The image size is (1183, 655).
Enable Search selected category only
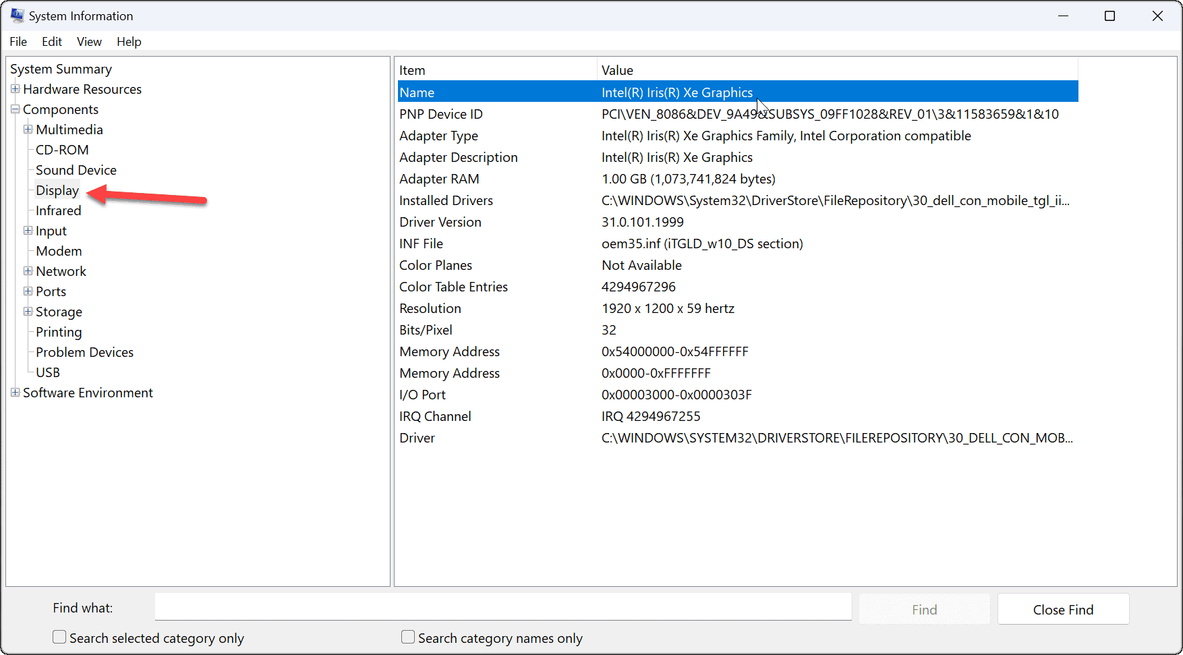59,636
